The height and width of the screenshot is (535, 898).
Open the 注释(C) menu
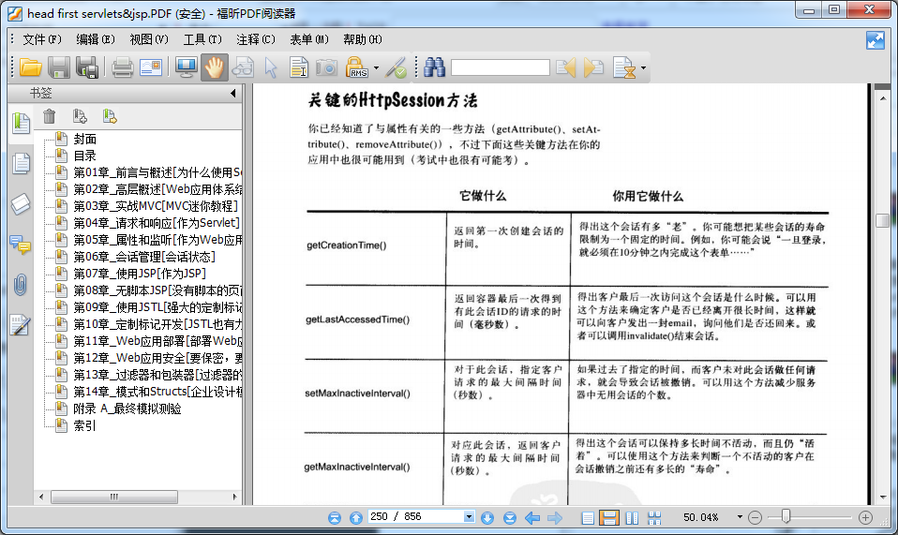click(x=255, y=39)
